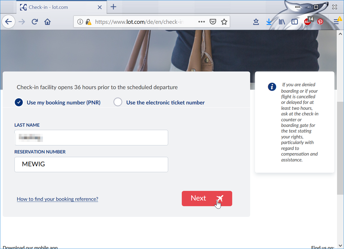The height and width of the screenshot is (249, 344).
Task: Maximize the browser window
Action: 316,7
